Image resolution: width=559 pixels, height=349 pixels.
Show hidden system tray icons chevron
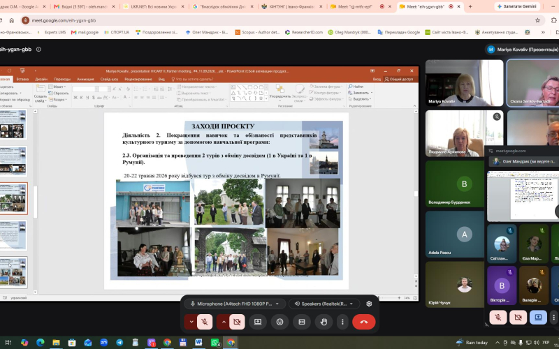498,343
